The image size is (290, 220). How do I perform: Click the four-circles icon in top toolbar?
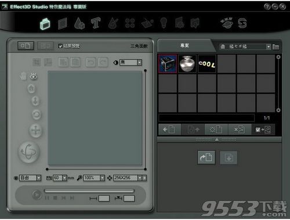[x=130, y=23]
